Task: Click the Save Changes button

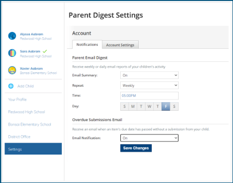Action: click(x=136, y=148)
